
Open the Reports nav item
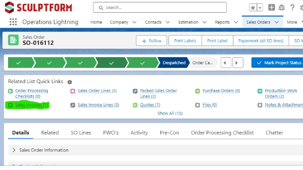click(x=222, y=22)
